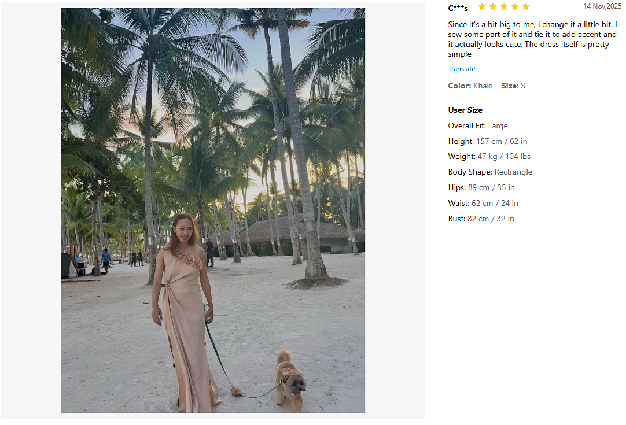Click the Color: Khaki label
The height and width of the screenshot is (425, 626).
[x=470, y=86]
